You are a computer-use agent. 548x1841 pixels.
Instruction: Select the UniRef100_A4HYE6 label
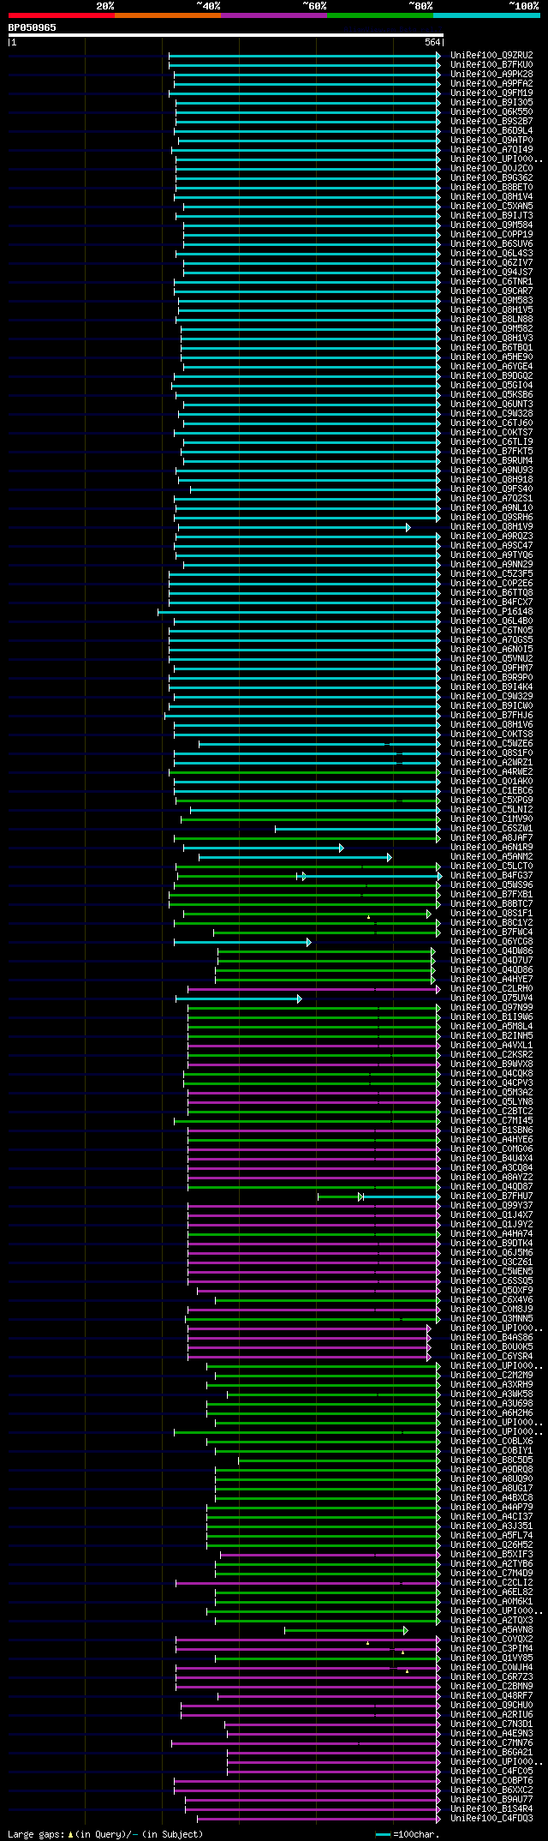click(x=491, y=1139)
